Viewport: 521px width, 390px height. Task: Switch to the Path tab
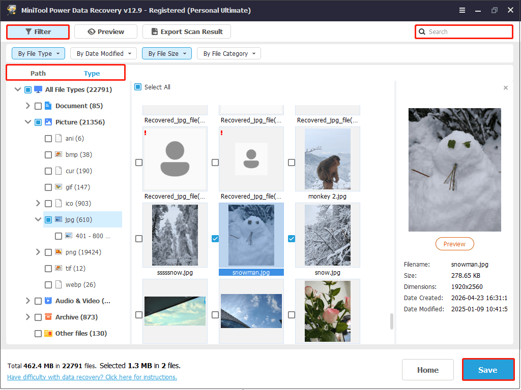tap(38, 73)
